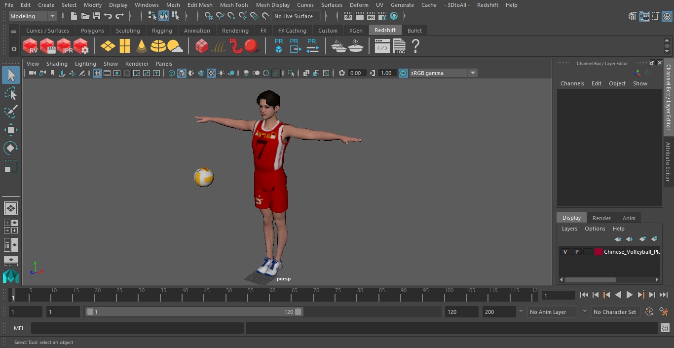Play the animation forwards
674x348 pixels.
pos(630,295)
